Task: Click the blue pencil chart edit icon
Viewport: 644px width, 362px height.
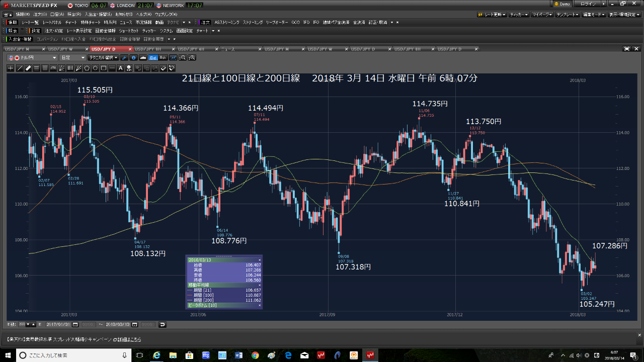Action: click(x=124, y=58)
